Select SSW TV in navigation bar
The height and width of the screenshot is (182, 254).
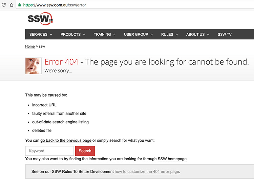(x=225, y=35)
